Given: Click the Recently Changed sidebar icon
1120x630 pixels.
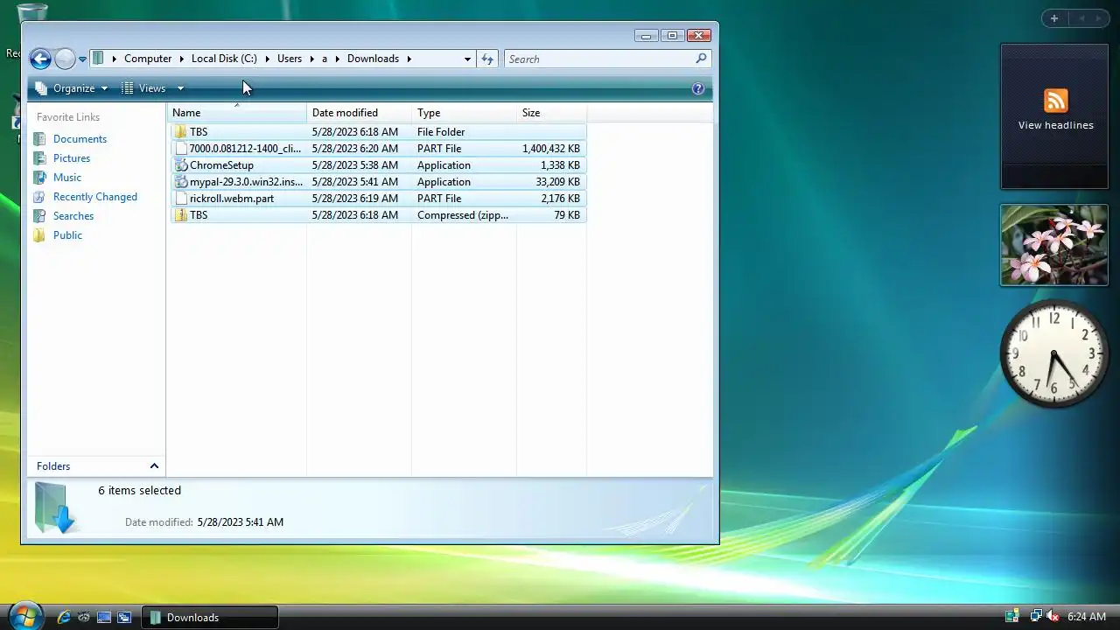Looking at the screenshot, I should [39, 197].
